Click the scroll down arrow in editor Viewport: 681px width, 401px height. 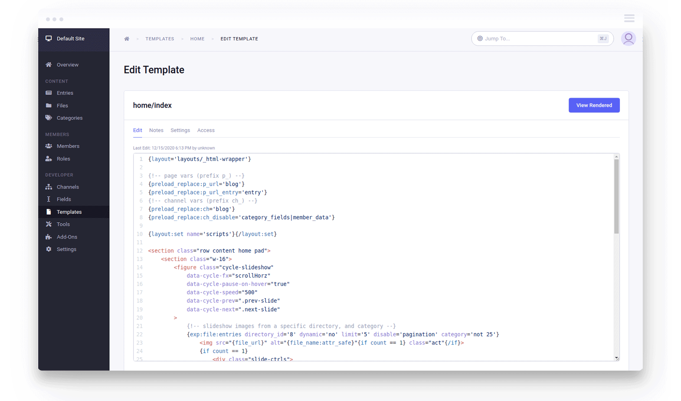tap(616, 358)
